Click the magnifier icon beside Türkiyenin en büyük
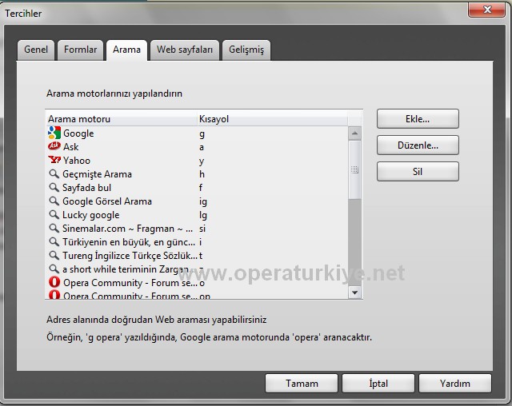 click(x=54, y=241)
